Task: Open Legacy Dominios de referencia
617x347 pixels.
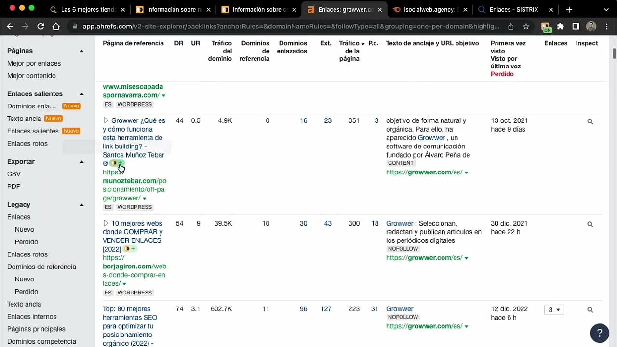Action: [x=41, y=267]
